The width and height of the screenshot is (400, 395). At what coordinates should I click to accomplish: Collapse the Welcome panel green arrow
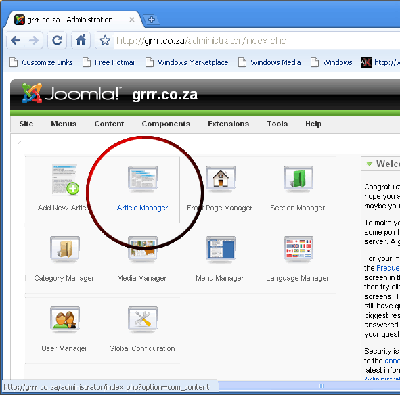coord(369,164)
